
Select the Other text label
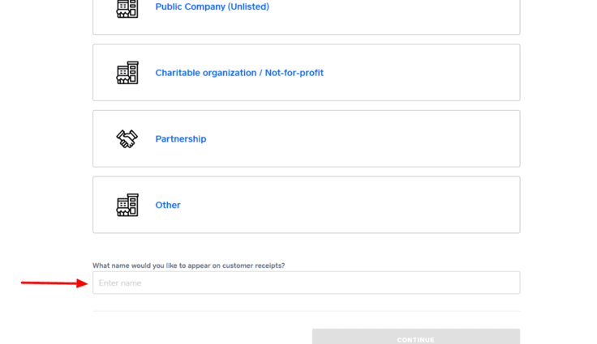(x=168, y=205)
